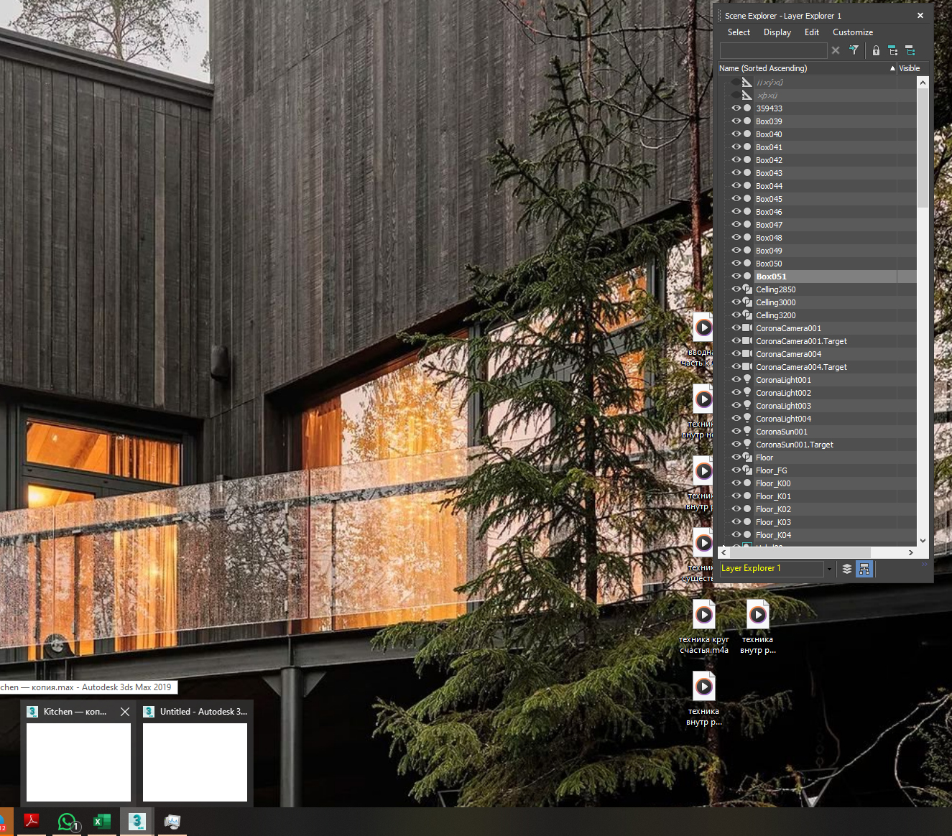
Task: Select Ceiling3000 in the list
Action: point(776,302)
